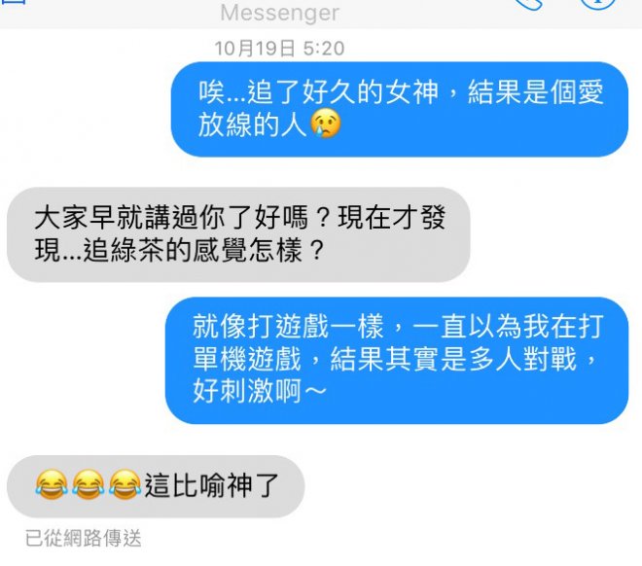
Task: Tap the words 多人對戰 in blue bubble
Action: [523, 359]
